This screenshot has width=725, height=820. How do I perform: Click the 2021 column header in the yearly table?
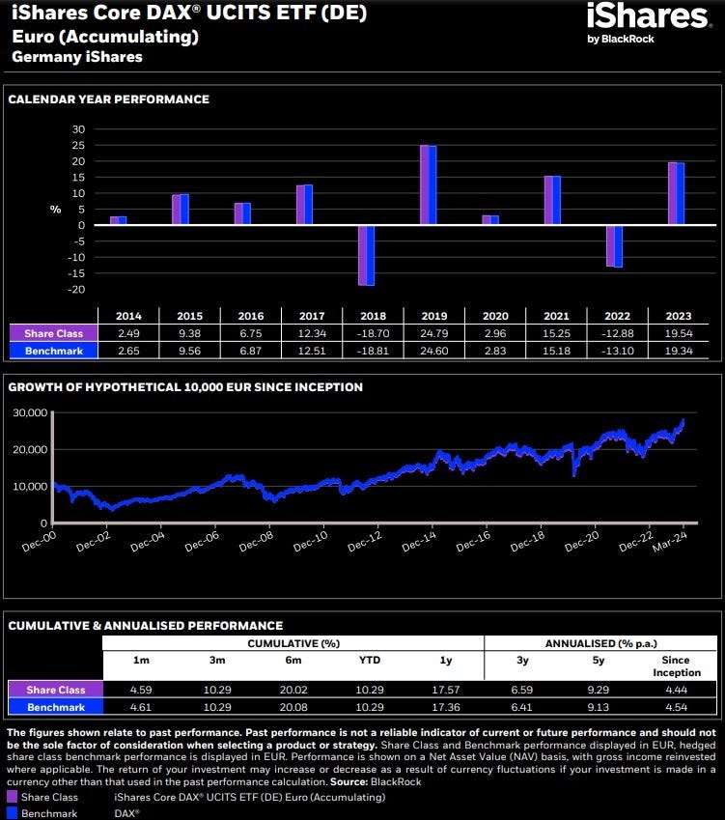[x=556, y=316]
